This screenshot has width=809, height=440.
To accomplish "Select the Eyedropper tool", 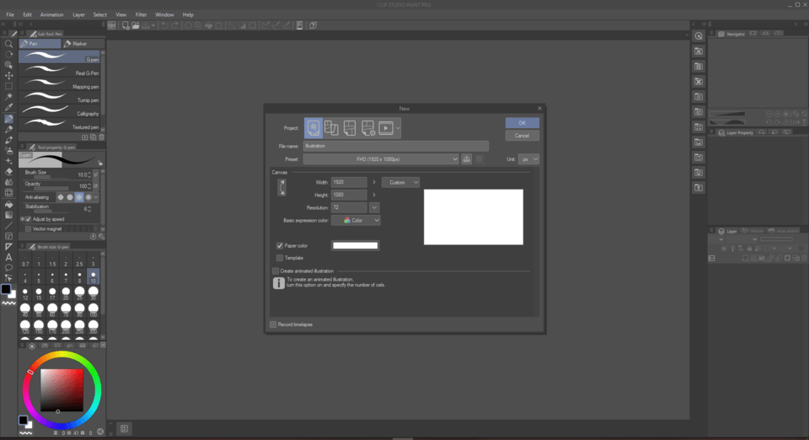I will (x=8, y=107).
